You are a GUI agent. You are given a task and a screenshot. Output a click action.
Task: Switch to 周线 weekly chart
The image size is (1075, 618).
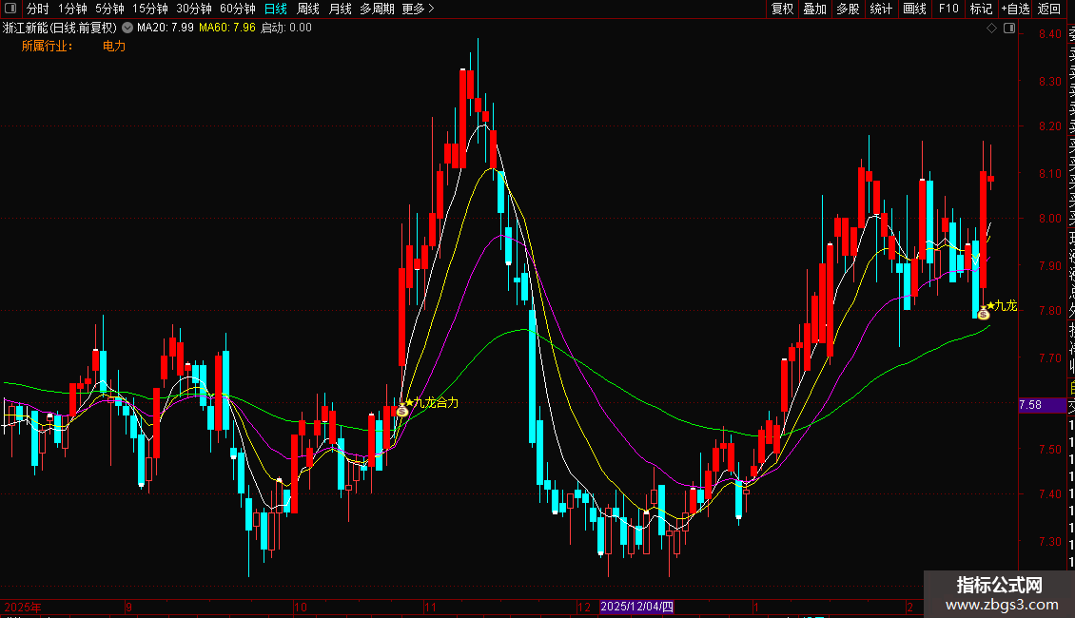pyautogui.click(x=308, y=9)
